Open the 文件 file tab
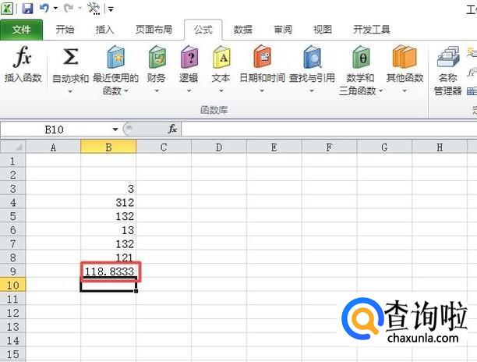Screen dimensions: 477x362 click(x=21, y=30)
